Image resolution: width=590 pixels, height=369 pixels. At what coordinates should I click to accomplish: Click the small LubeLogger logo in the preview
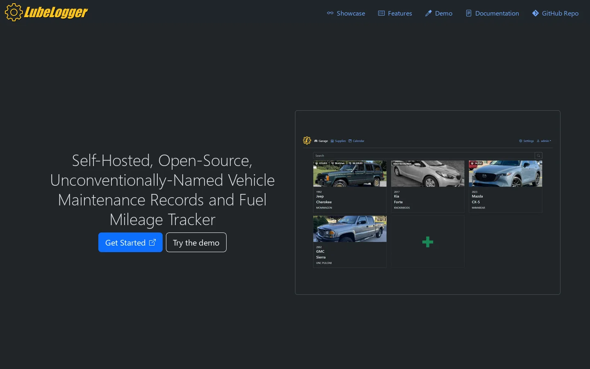[307, 141]
